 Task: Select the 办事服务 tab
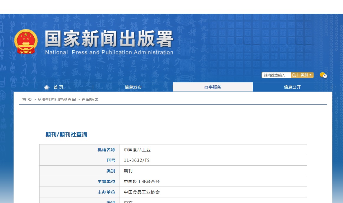point(213,87)
